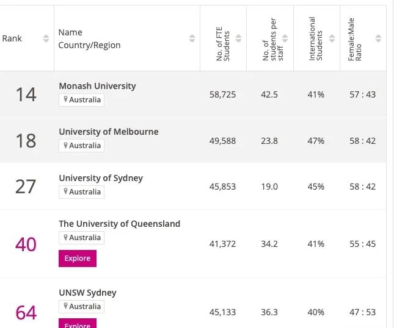Click international students value 40%
The image size is (394, 328).
point(316,312)
